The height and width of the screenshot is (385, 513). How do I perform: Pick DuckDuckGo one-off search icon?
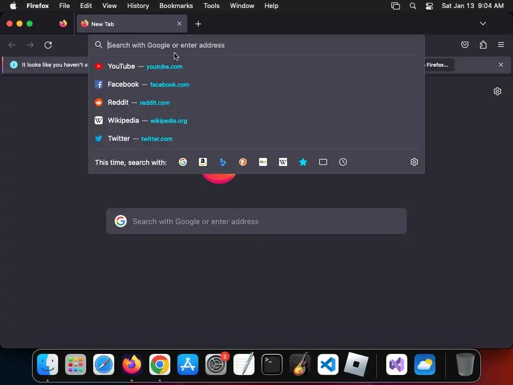[243, 162]
